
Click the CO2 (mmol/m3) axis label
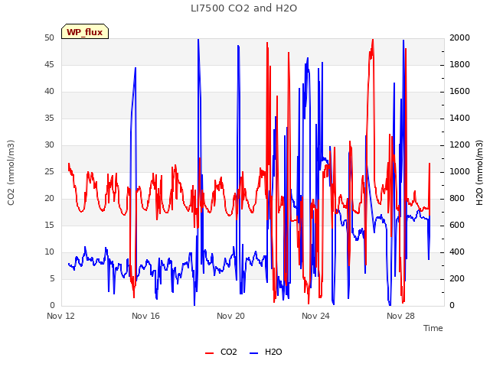(x=11, y=173)
